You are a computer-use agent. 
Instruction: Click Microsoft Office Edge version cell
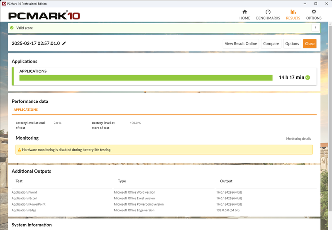(134, 211)
